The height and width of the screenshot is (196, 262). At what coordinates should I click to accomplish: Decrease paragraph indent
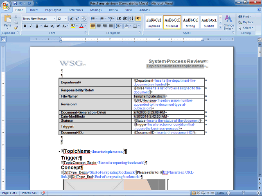[x=119, y=18]
